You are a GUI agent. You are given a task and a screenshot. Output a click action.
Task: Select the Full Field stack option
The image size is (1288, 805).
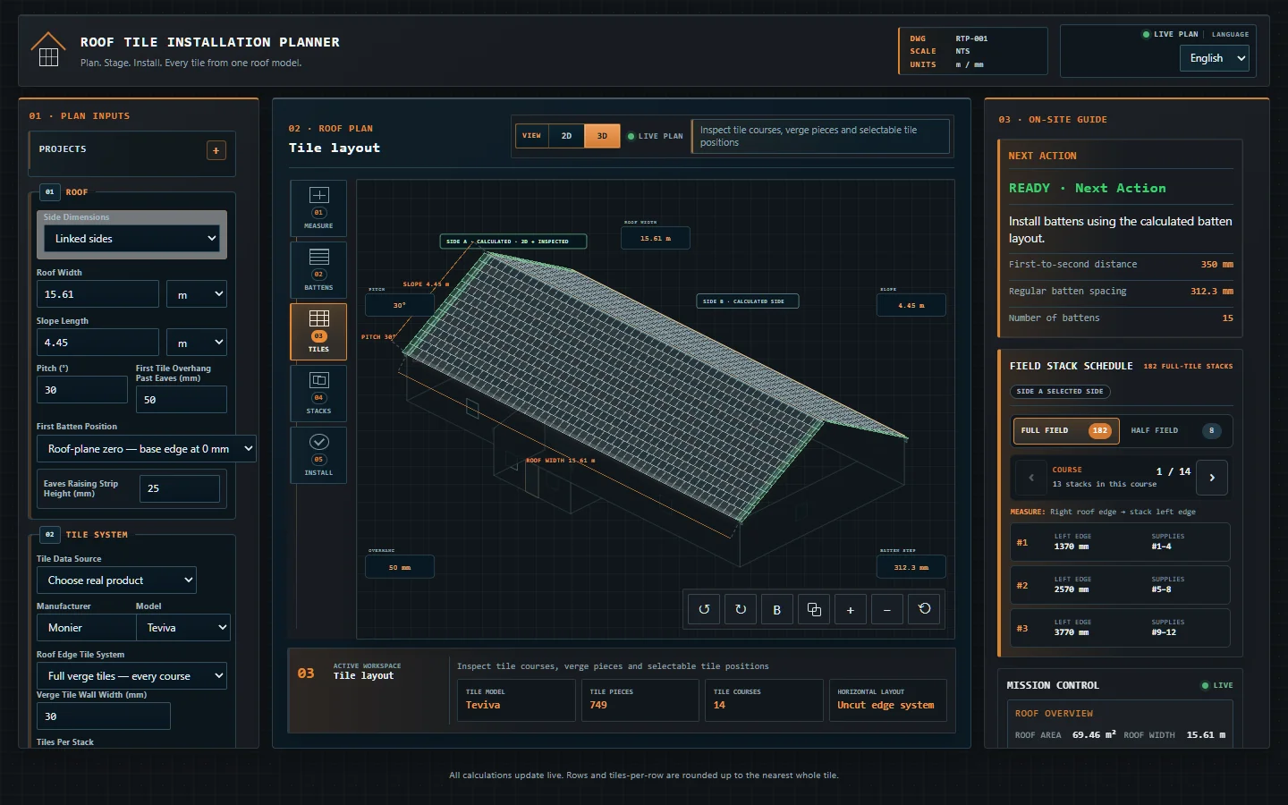coord(1066,430)
